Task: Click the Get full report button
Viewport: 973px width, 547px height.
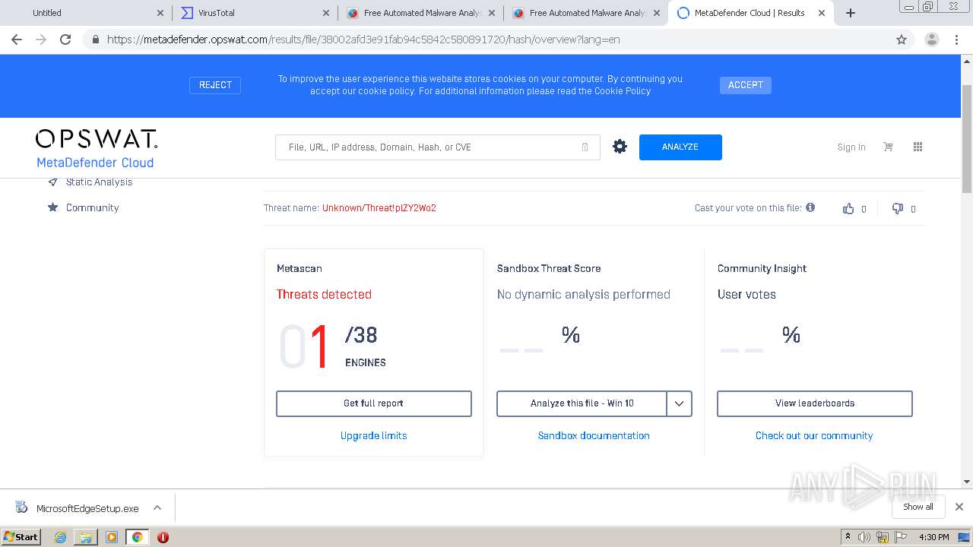Action: (374, 403)
